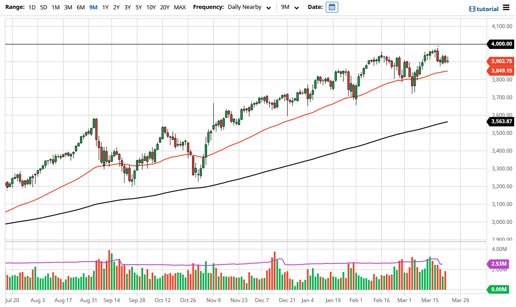This screenshot has width=516, height=307.
Task: Open the Date calendar picker
Action: coord(332,7)
